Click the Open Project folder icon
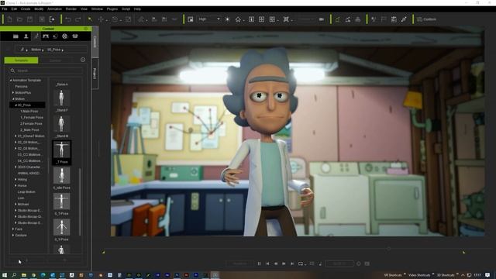 tap(19, 19)
